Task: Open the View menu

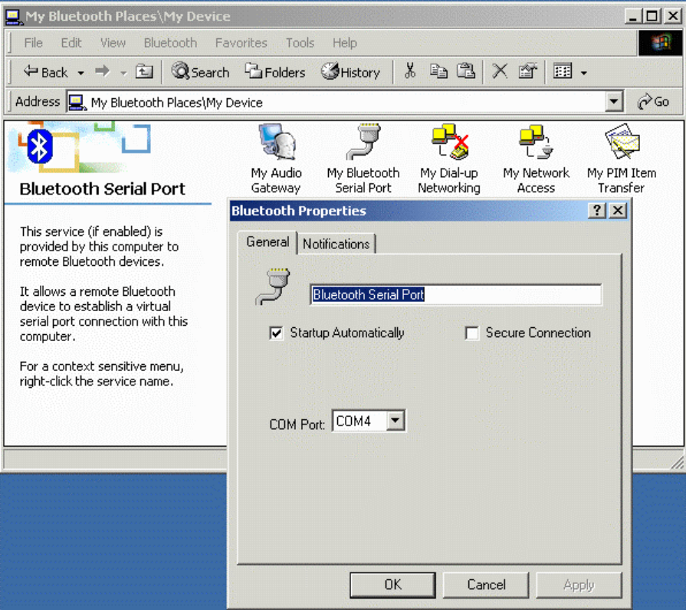Action: pyautogui.click(x=113, y=43)
